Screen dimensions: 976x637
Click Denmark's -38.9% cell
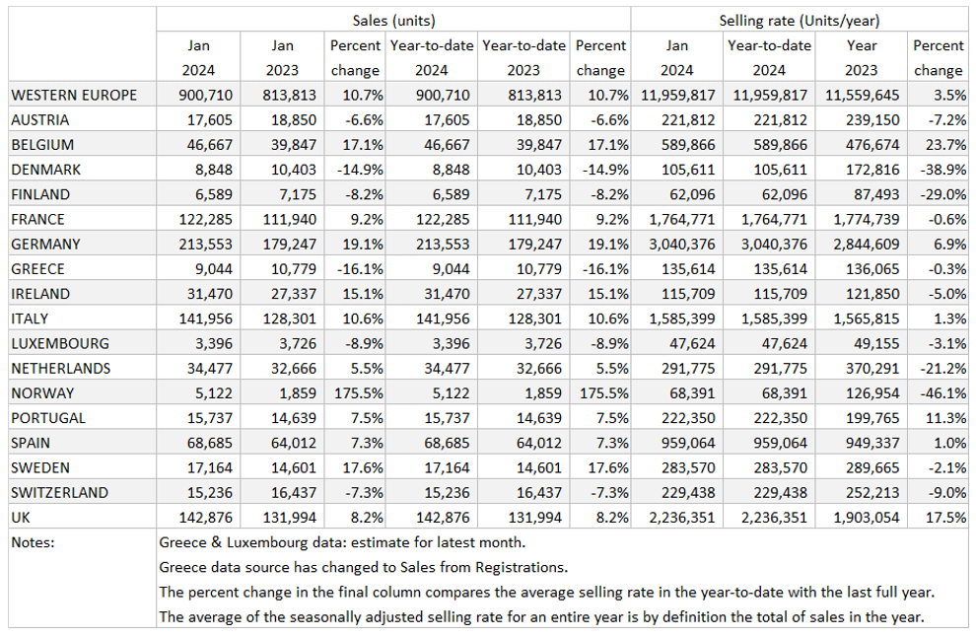(941, 169)
